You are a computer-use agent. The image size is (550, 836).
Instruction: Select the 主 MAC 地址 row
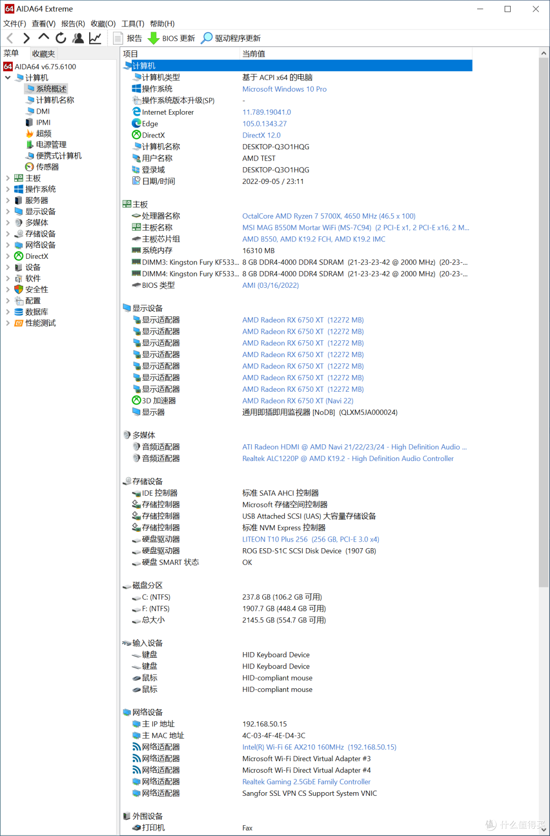click(x=297, y=736)
